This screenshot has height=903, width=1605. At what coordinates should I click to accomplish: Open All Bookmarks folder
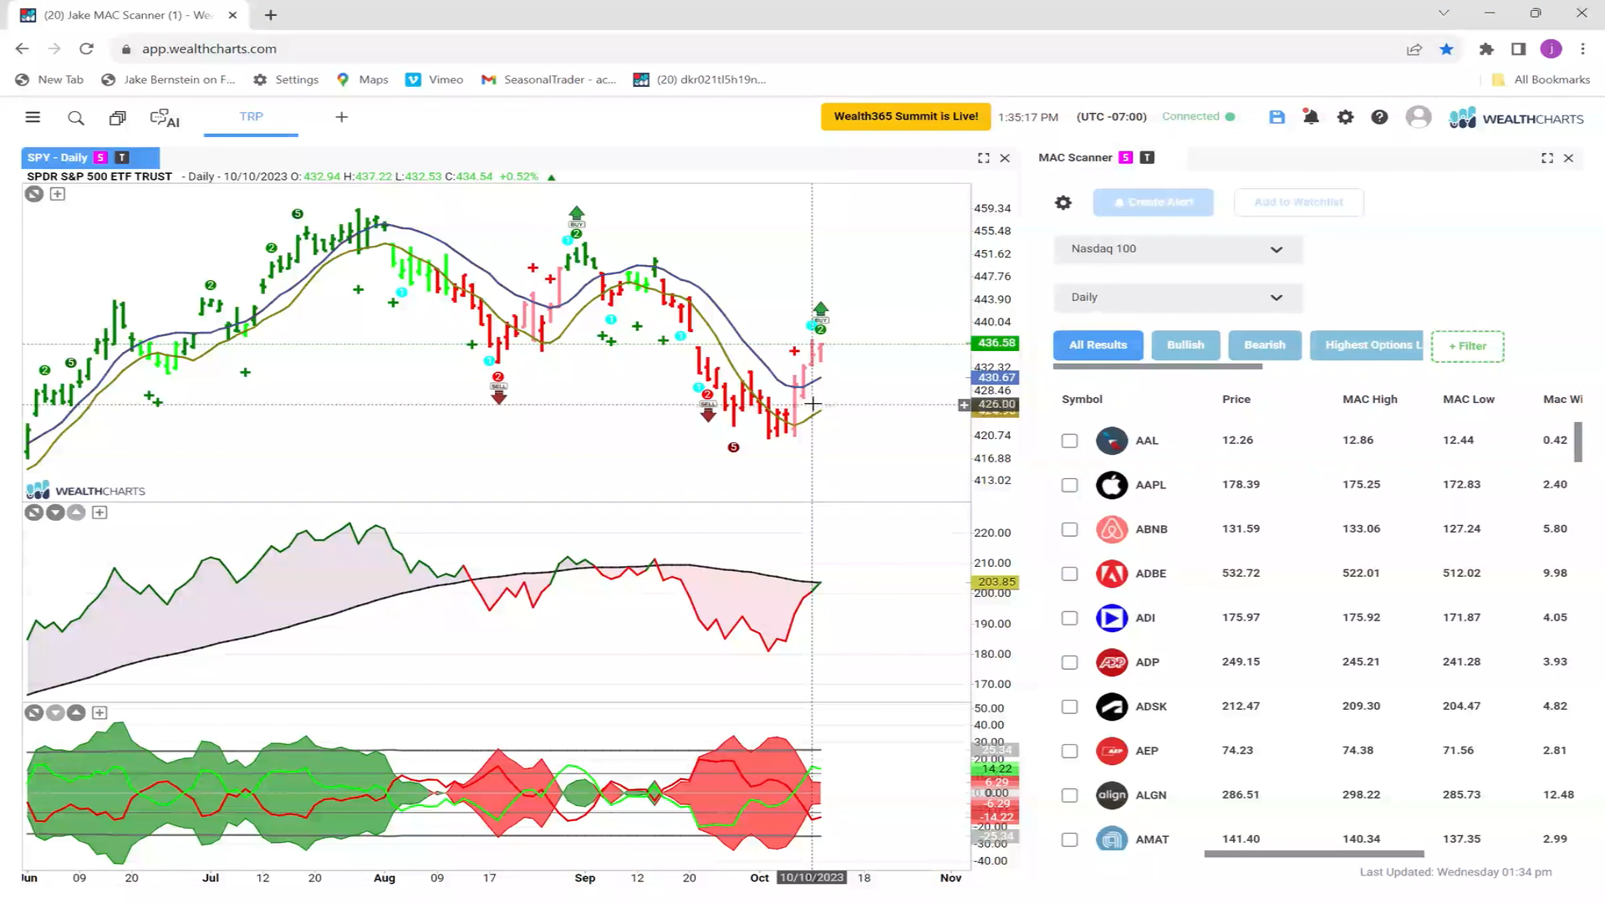(x=1541, y=79)
